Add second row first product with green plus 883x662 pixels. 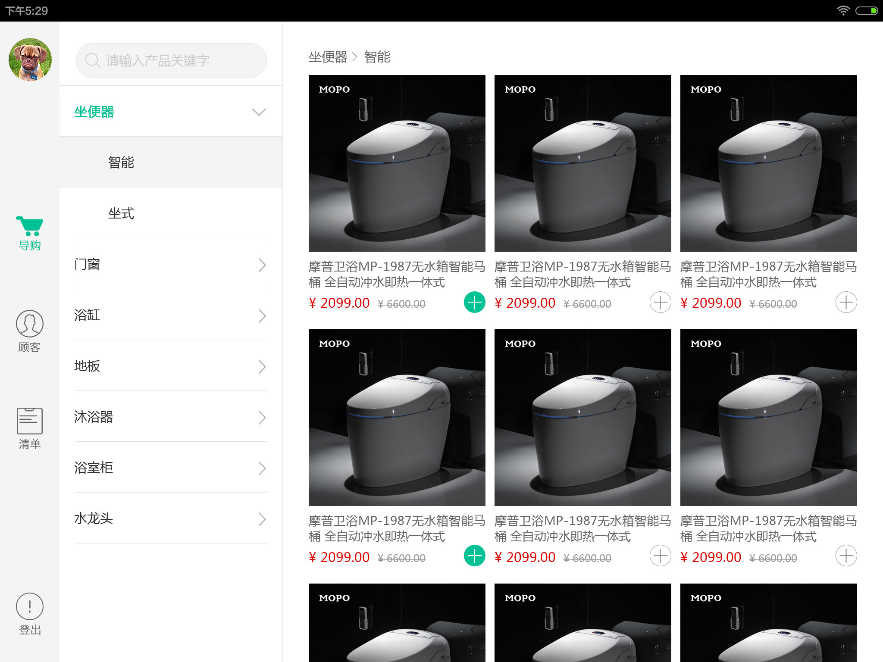[475, 556]
